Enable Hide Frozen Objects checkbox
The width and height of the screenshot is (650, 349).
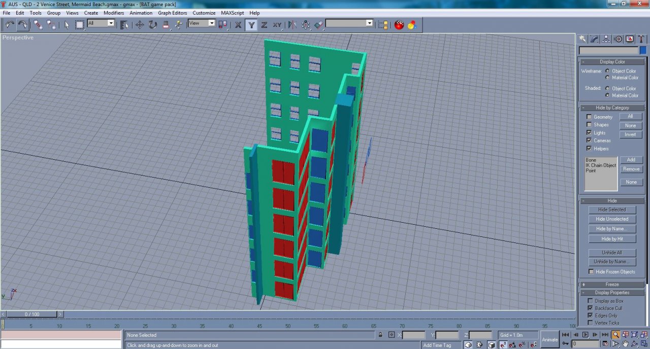[591, 272]
